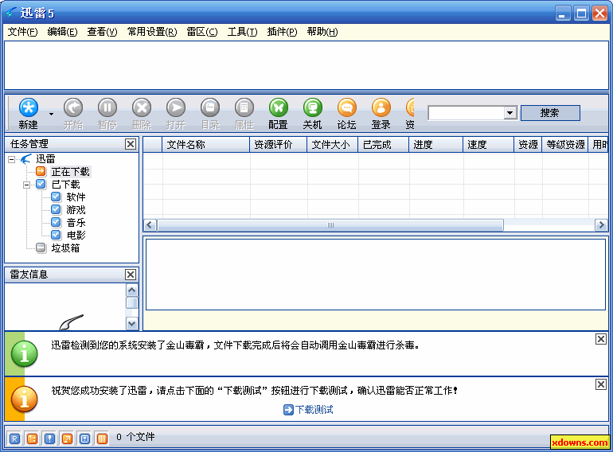Click the task list horizontal scrollbar thumb

(x=330, y=225)
